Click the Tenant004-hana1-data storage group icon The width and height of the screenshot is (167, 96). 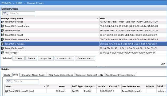coord(2,39)
